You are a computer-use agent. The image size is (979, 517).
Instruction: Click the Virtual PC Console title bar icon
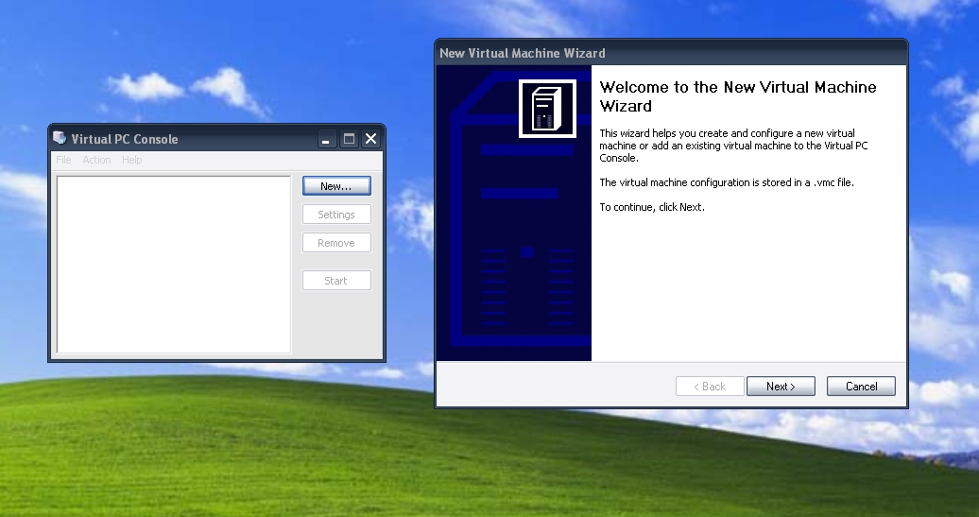tap(60, 137)
